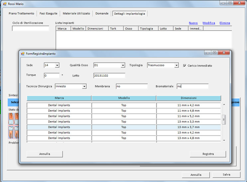
Task: Open the Tipologia dropdown list
Action: pos(177,65)
